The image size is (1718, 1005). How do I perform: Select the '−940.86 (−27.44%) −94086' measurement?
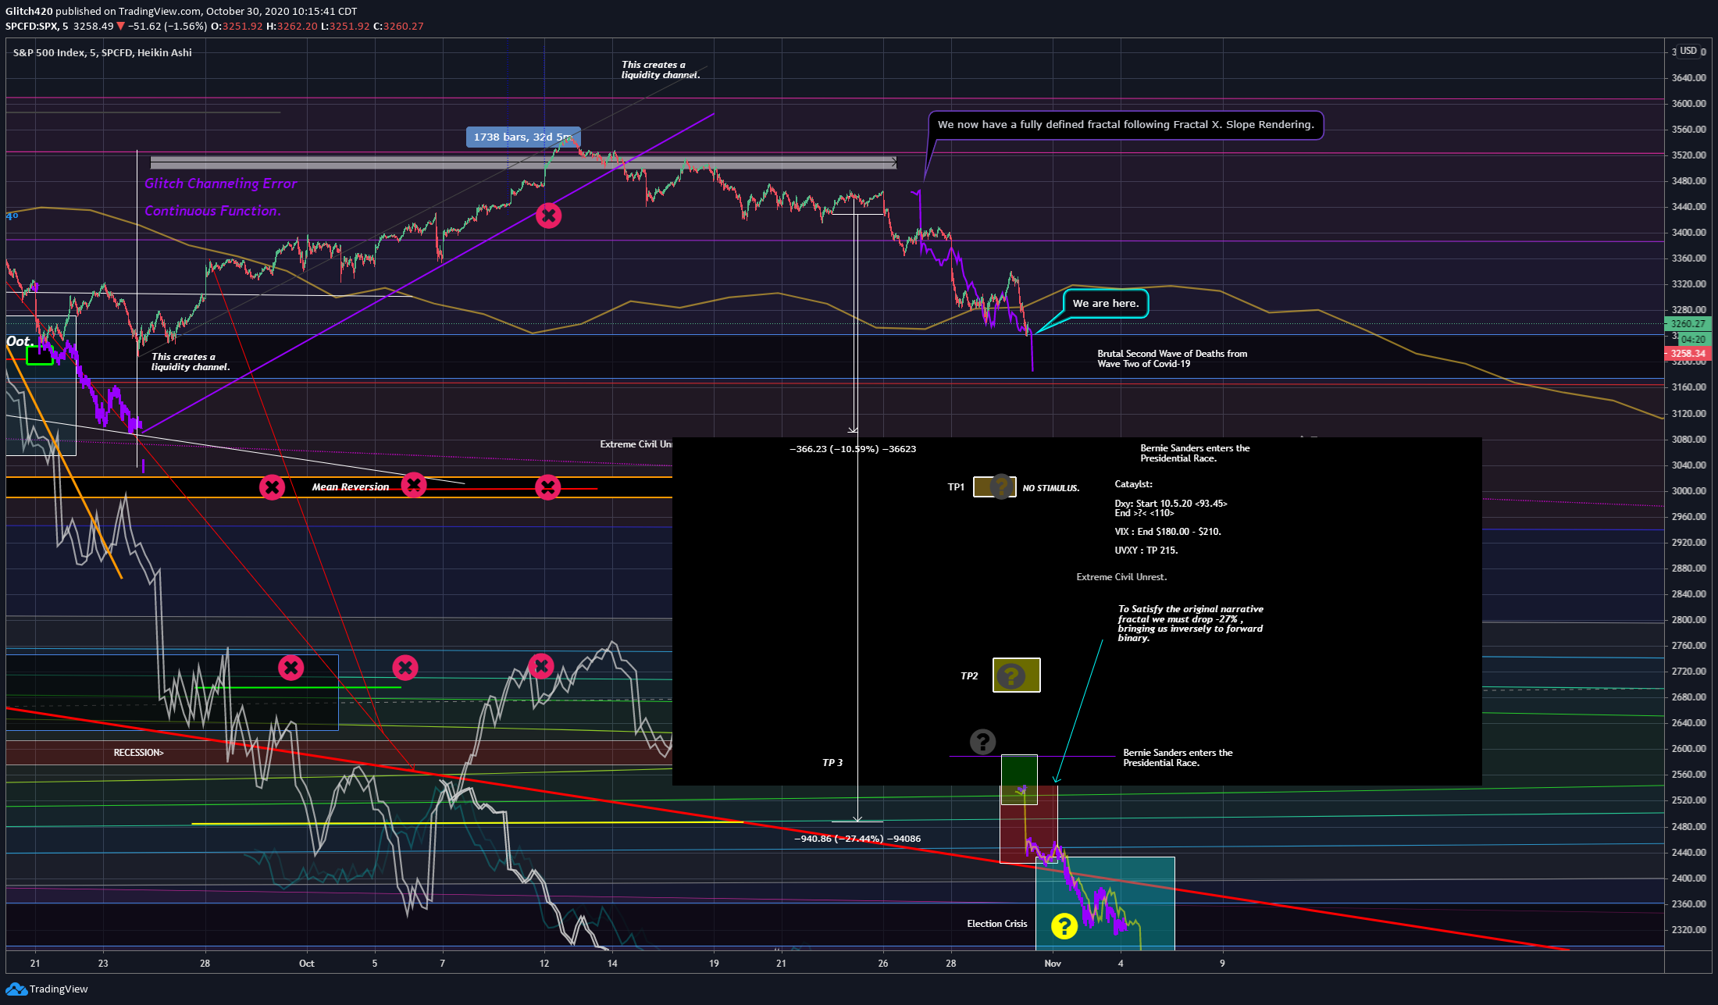(857, 839)
